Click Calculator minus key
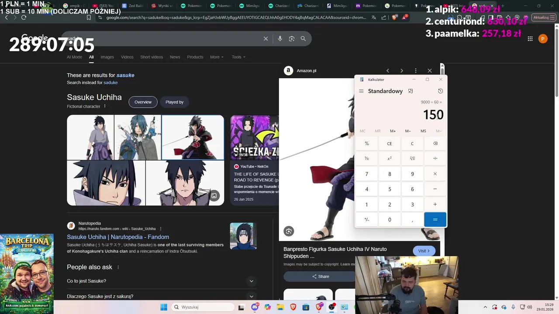Viewport: 559px width, 314px height. [435, 189]
